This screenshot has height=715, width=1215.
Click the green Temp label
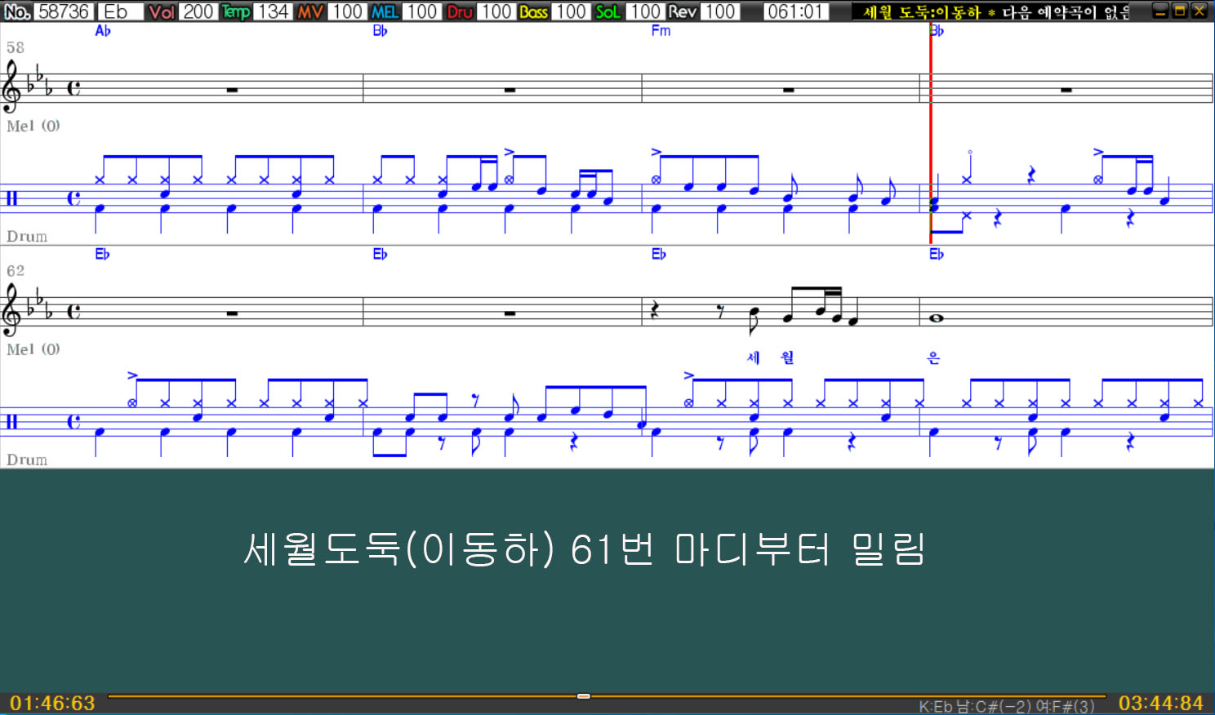[236, 11]
